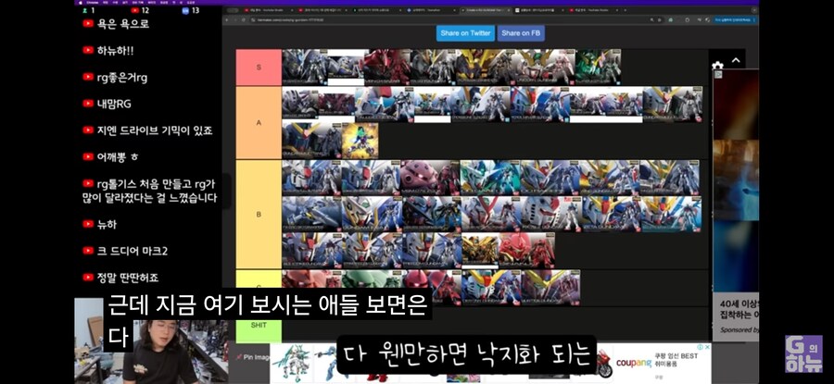834x384 pixels.
Task: Click the channel logo watermark 'G의 하뉴'
Action: (x=803, y=353)
